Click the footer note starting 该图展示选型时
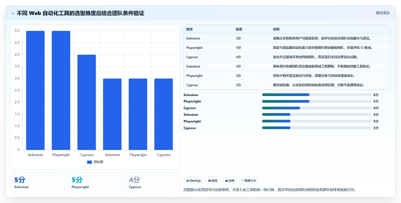401x203 pixels. point(270,190)
